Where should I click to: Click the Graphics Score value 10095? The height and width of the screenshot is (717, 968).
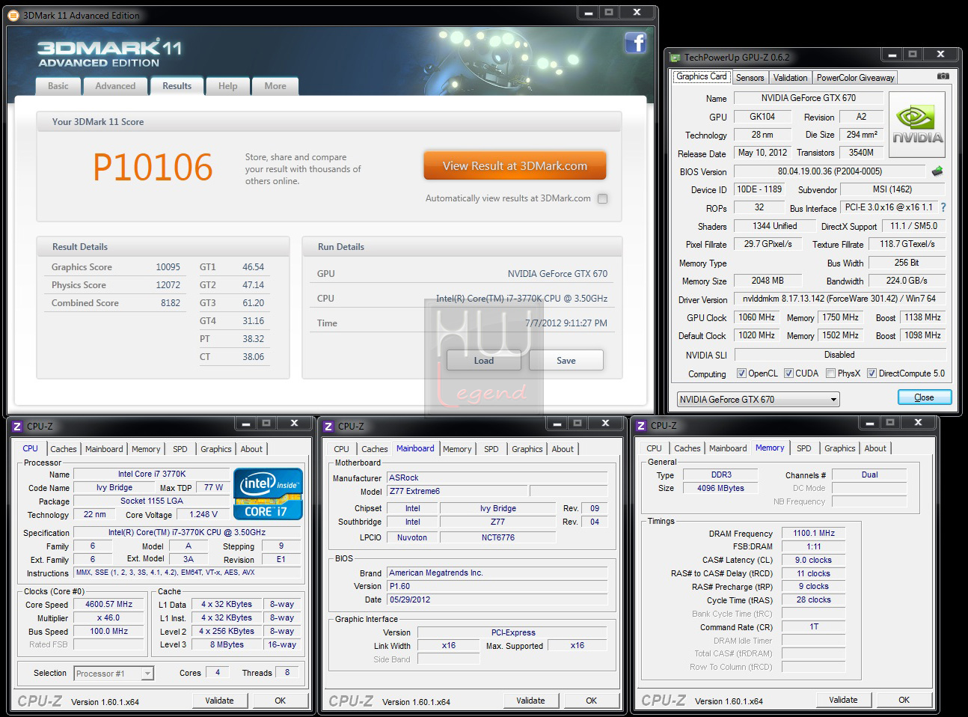tap(168, 267)
